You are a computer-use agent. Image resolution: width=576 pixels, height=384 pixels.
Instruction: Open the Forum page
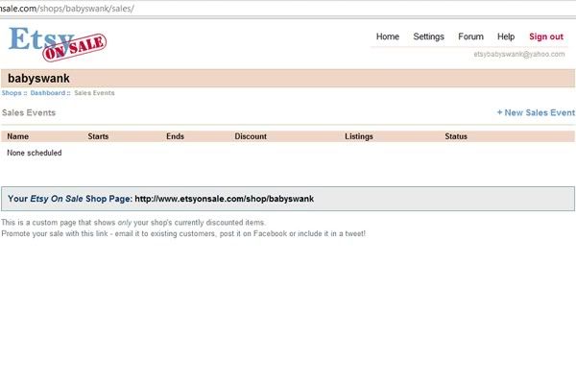(470, 36)
